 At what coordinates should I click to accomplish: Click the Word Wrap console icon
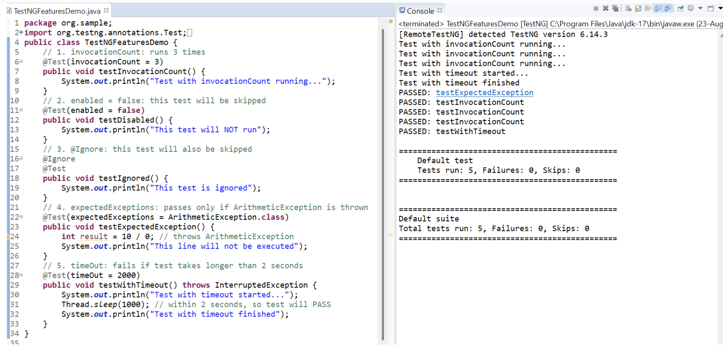(648, 8)
